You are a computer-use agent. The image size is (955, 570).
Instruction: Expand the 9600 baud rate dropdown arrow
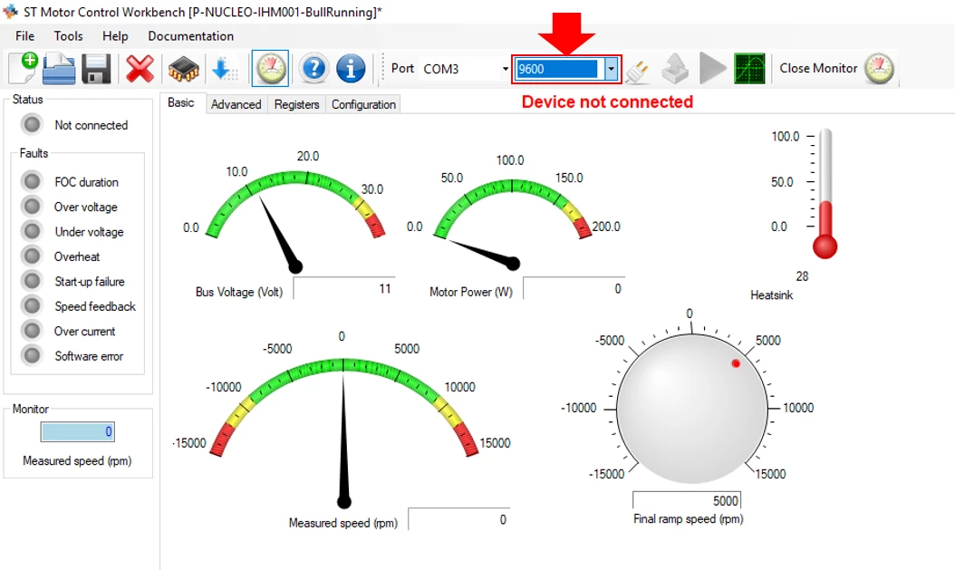(x=611, y=69)
